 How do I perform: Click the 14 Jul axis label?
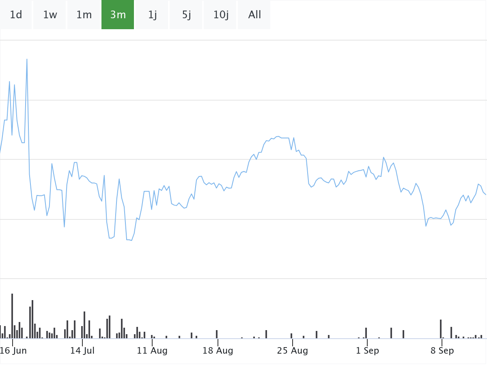tap(82, 350)
